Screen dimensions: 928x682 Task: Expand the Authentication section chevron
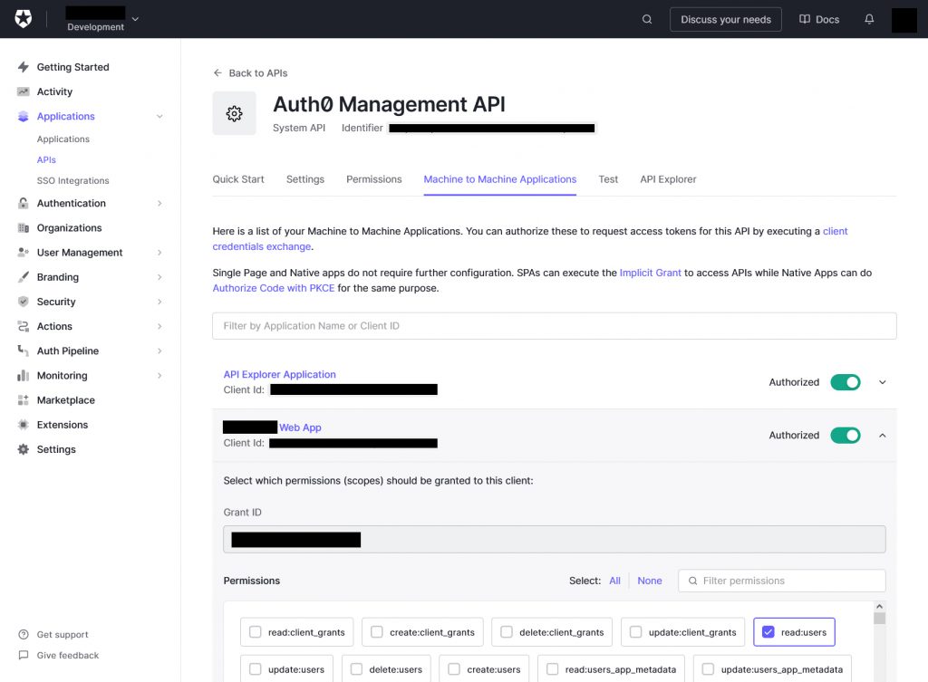point(159,204)
